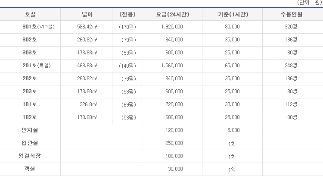Click the (178평) area cell
The height and width of the screenshot is (176, 323).
[127, 27]
